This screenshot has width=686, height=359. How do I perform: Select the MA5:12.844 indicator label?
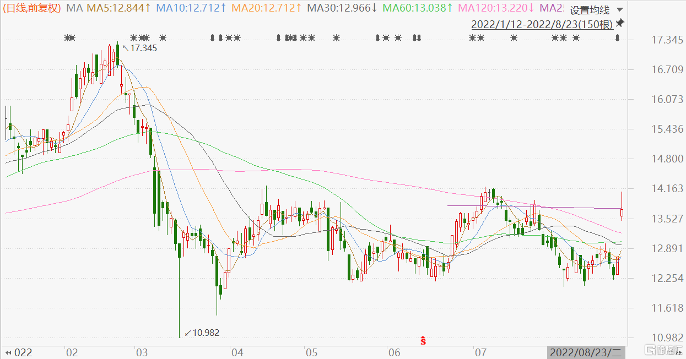(117, 8)
